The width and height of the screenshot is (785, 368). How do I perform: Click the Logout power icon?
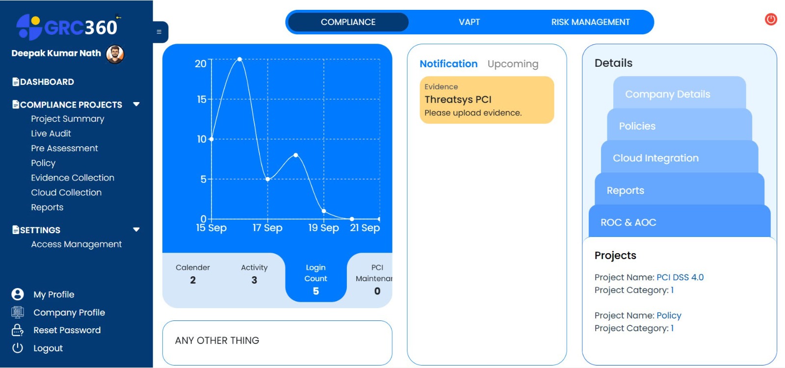coord(18,348)
